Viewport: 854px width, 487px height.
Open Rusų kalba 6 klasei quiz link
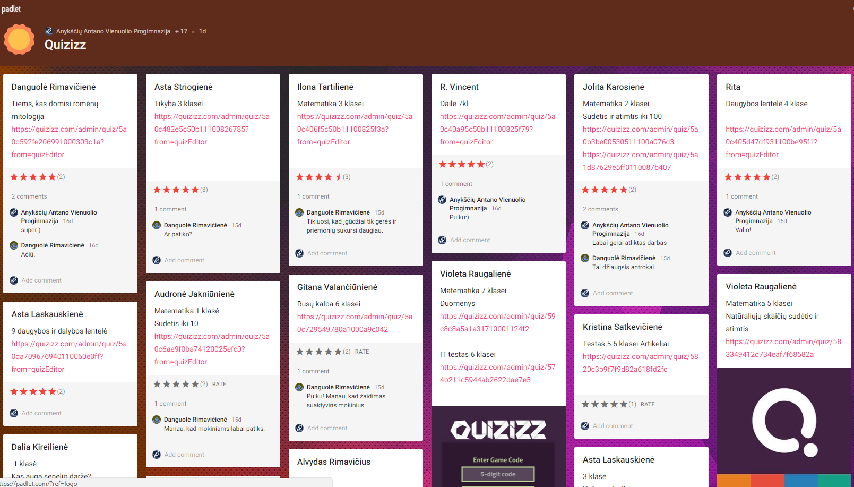tap(355, 323)
